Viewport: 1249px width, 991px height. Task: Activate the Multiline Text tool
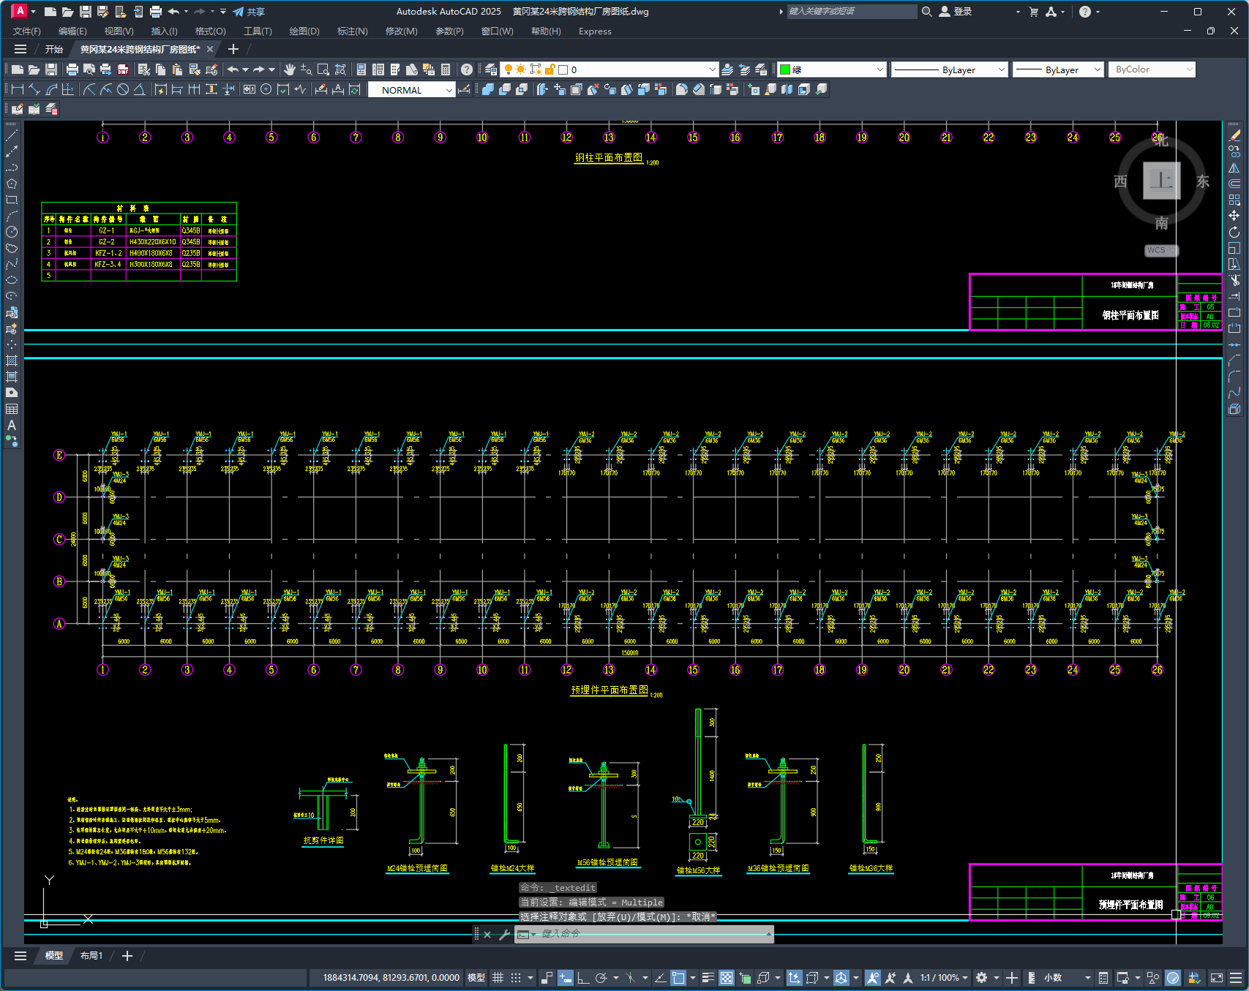12,425
